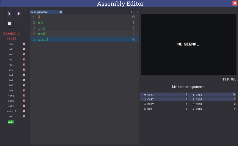Screen dimensions: 238x146
Task: Stop the program with the square button
Action: (x=10, y=23)
